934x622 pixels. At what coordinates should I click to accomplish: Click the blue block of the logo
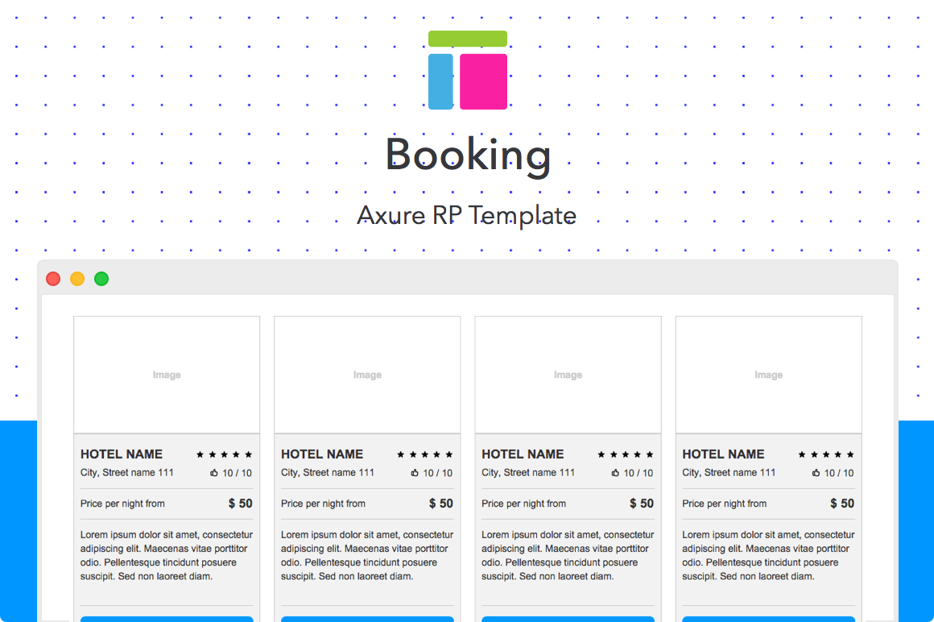[x=440, y=81]
